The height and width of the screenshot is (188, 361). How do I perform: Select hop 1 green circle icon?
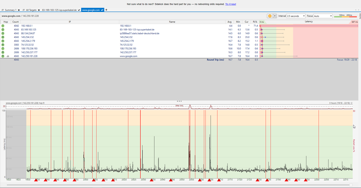[x=3, y=26]
